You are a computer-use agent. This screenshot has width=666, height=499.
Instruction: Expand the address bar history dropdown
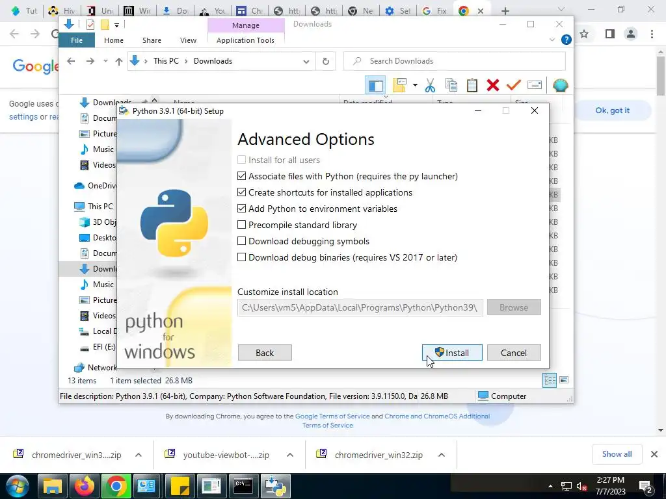(306, 62)
